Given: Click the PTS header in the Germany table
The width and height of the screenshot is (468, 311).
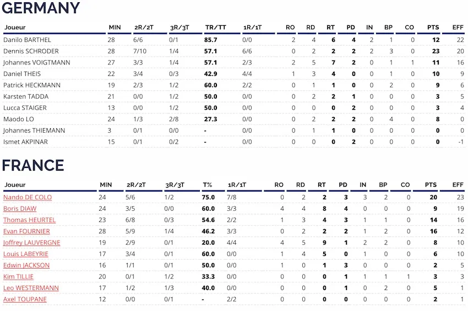Looking at the screenshot, I should [433, 28].
